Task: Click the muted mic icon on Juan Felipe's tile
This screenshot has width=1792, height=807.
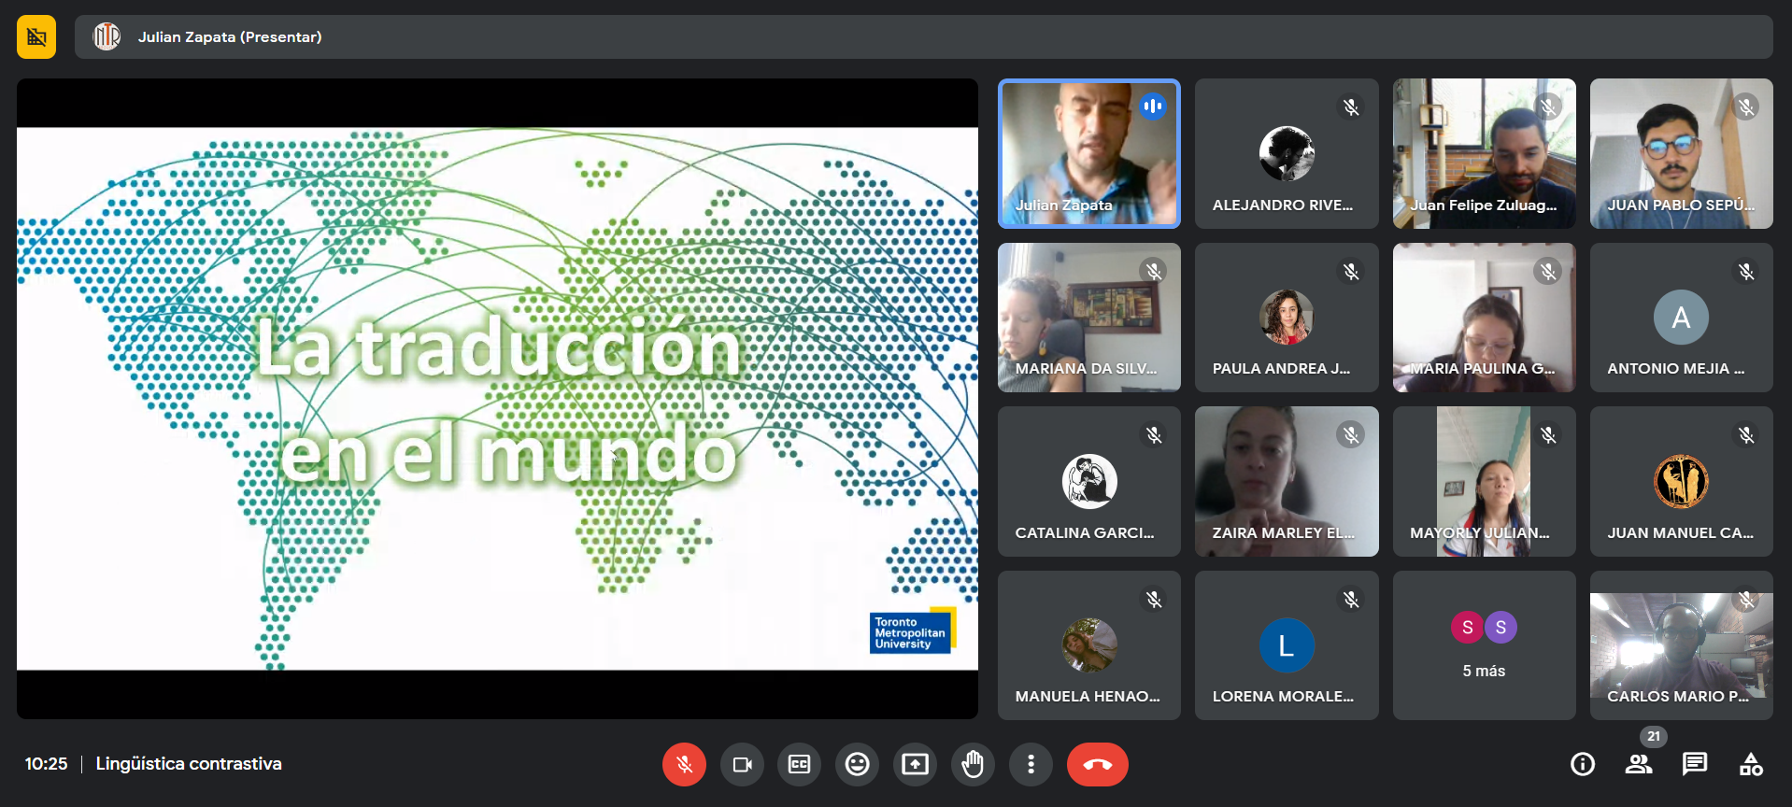Action: 1548,107
